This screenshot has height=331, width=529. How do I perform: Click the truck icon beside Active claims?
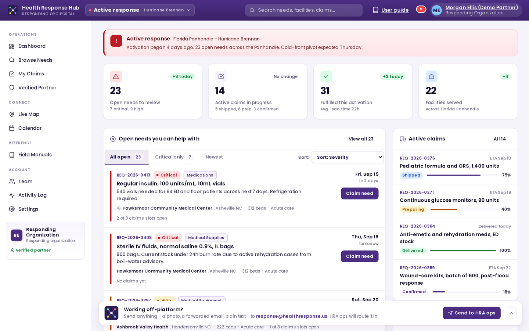[403, 139]
